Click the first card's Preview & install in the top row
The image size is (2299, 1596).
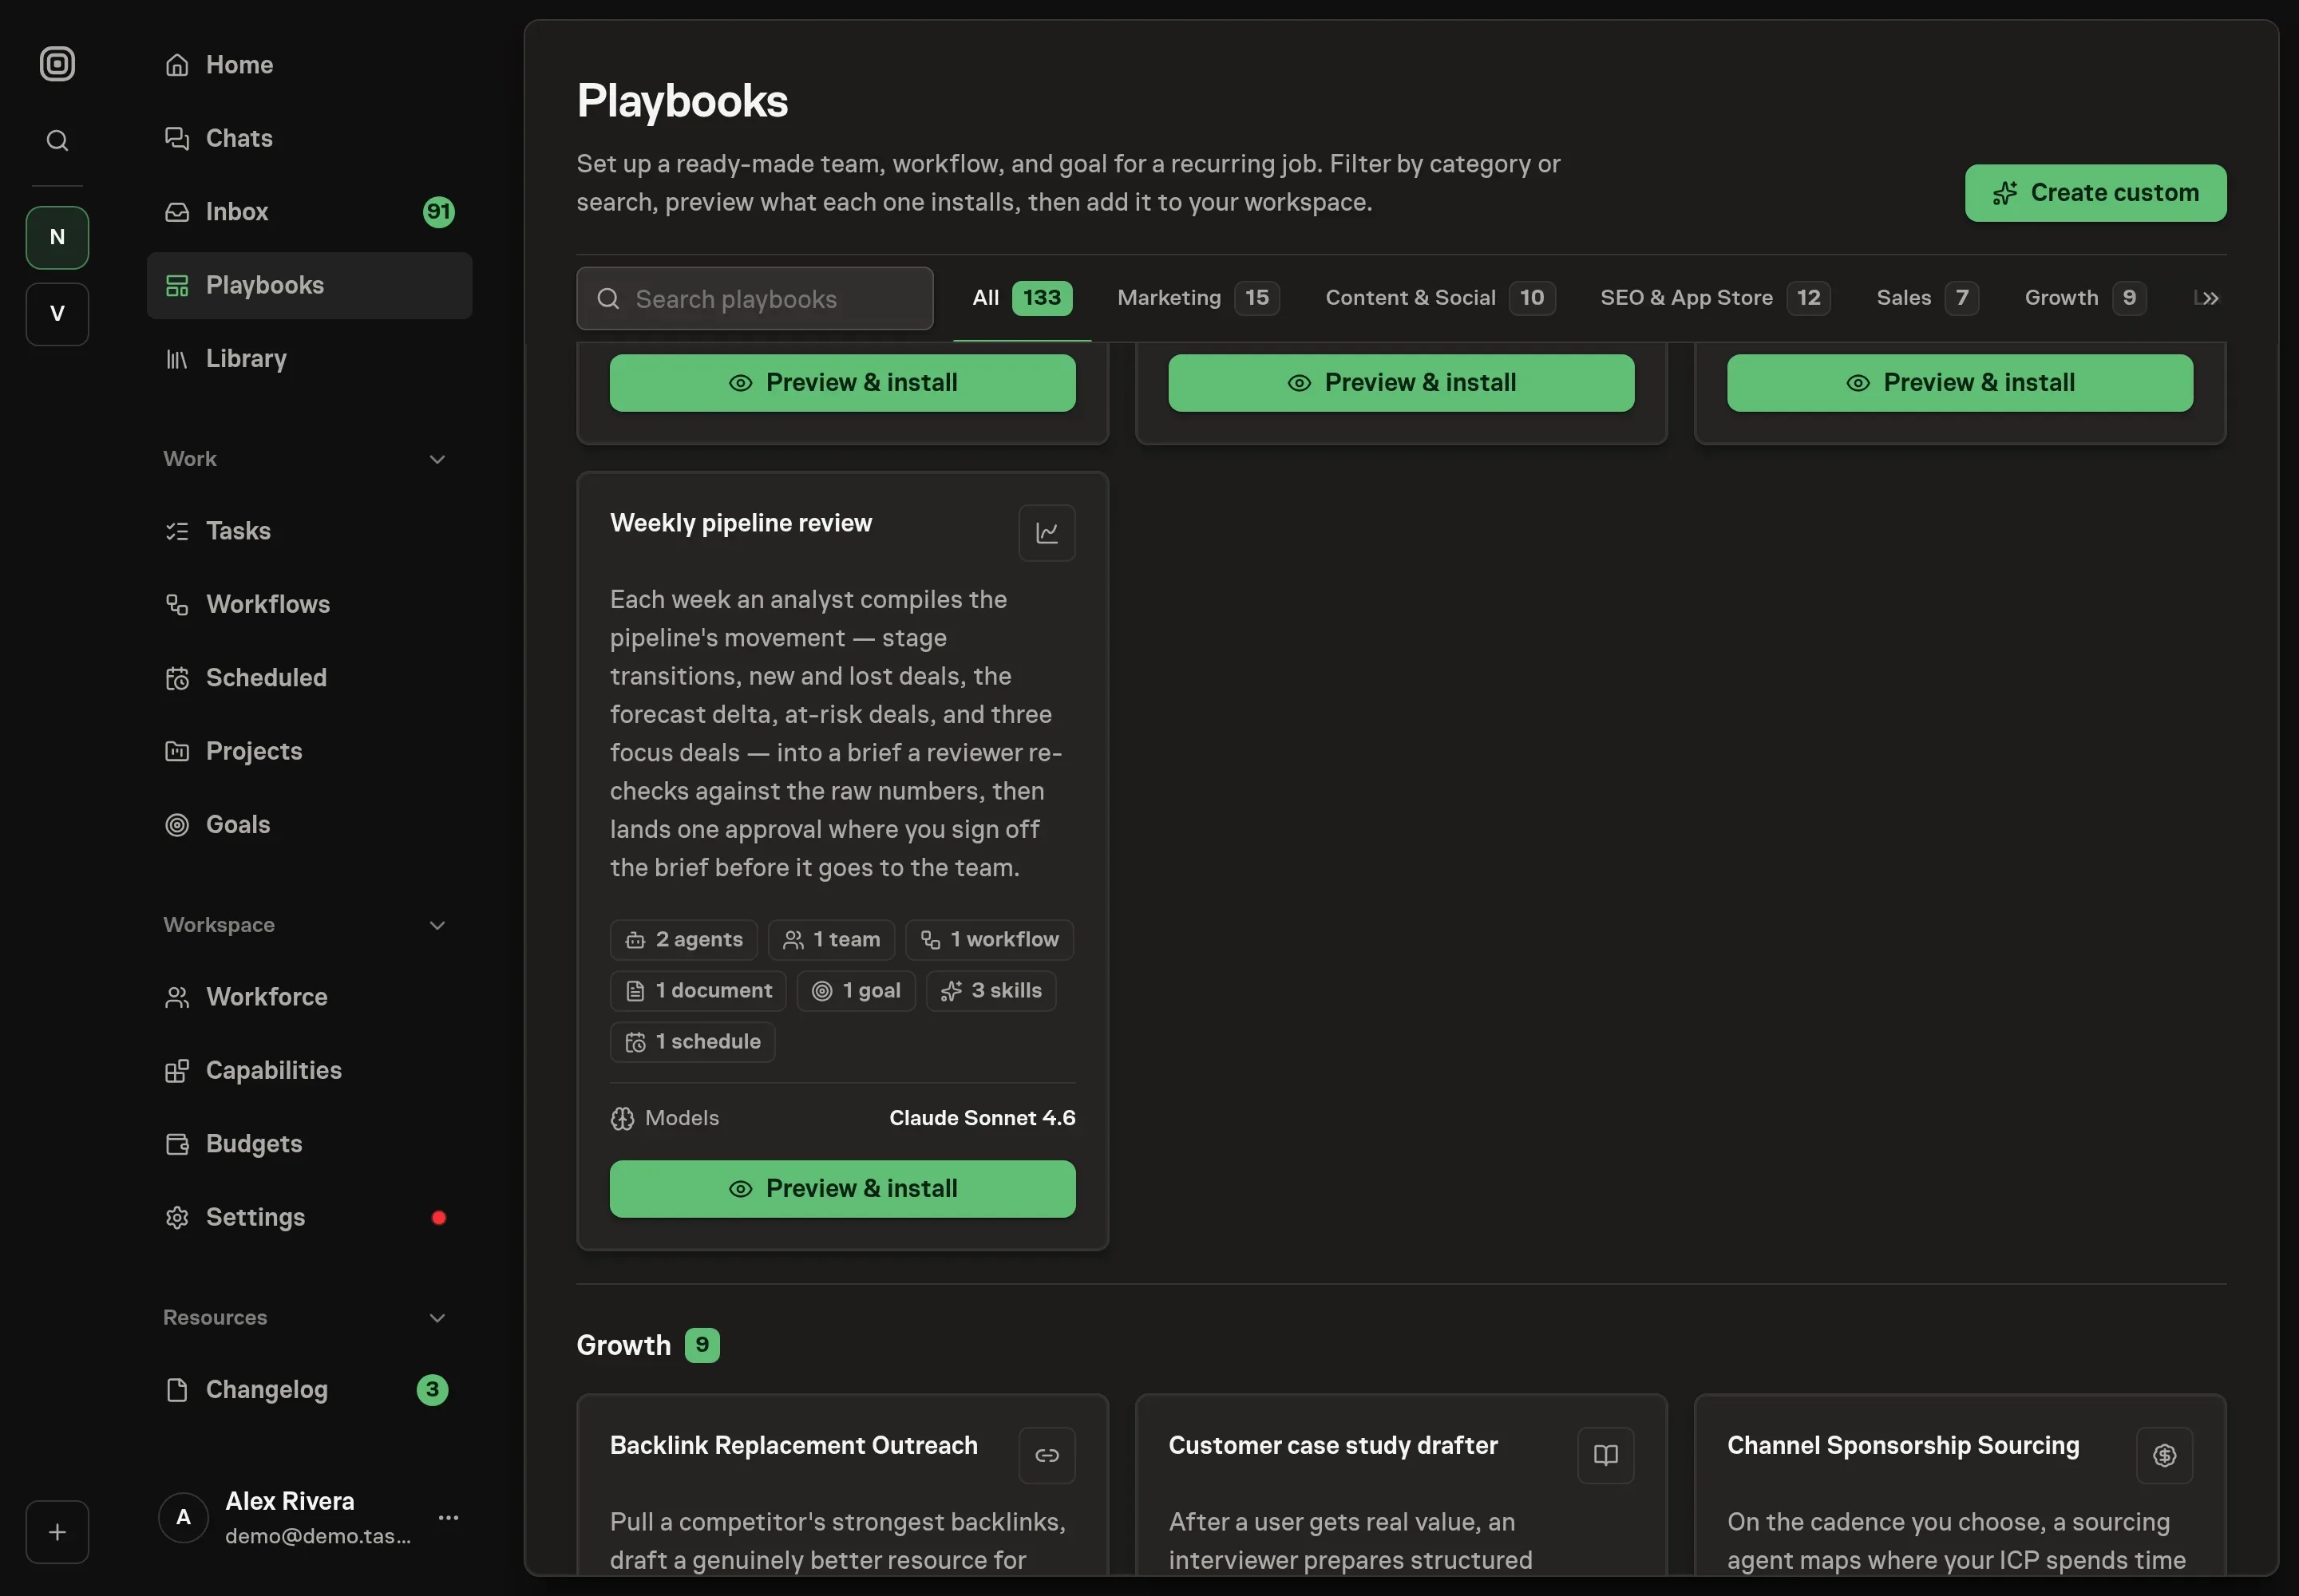(x=842, y=383)
